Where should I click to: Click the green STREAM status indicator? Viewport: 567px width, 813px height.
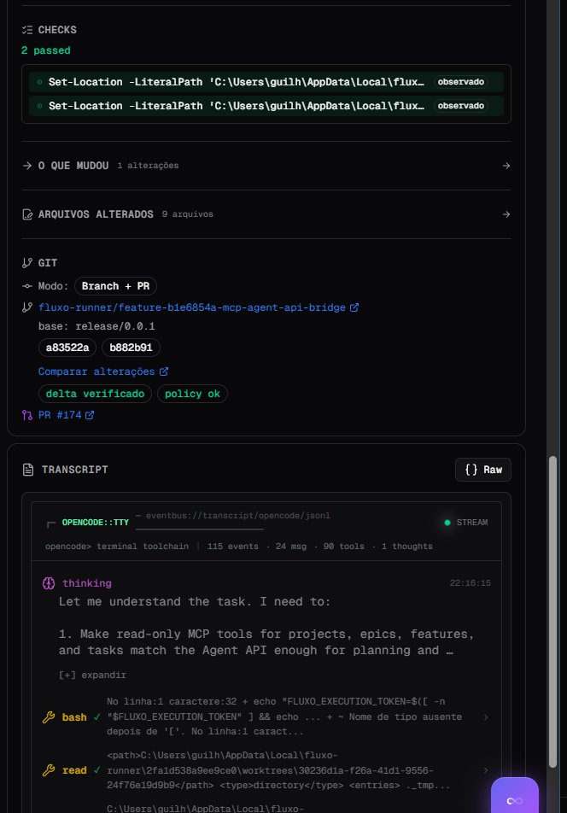[x=447, y=523]
